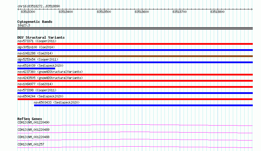Click the red bar for nsv1064977

click(135, 87)
